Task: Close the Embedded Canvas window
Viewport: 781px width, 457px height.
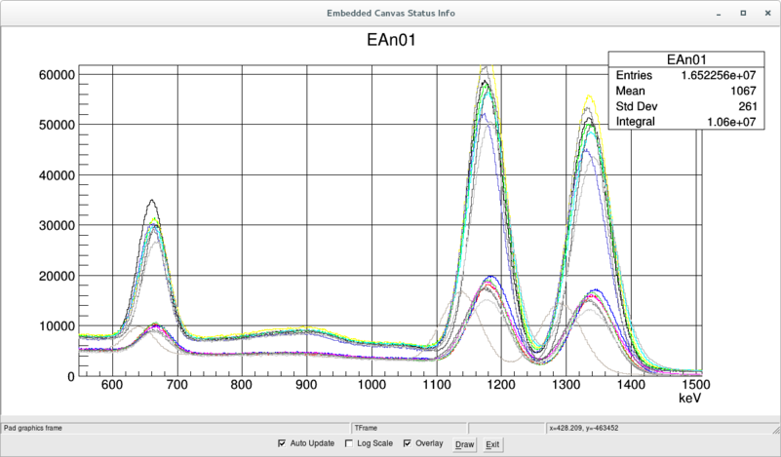Action: 765,14
